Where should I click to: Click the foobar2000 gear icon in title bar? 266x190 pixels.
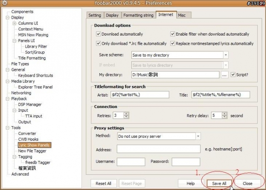(4, 3)
